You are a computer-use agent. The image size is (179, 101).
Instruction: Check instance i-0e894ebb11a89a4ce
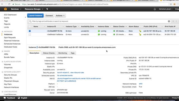click(x=30, y=35)
